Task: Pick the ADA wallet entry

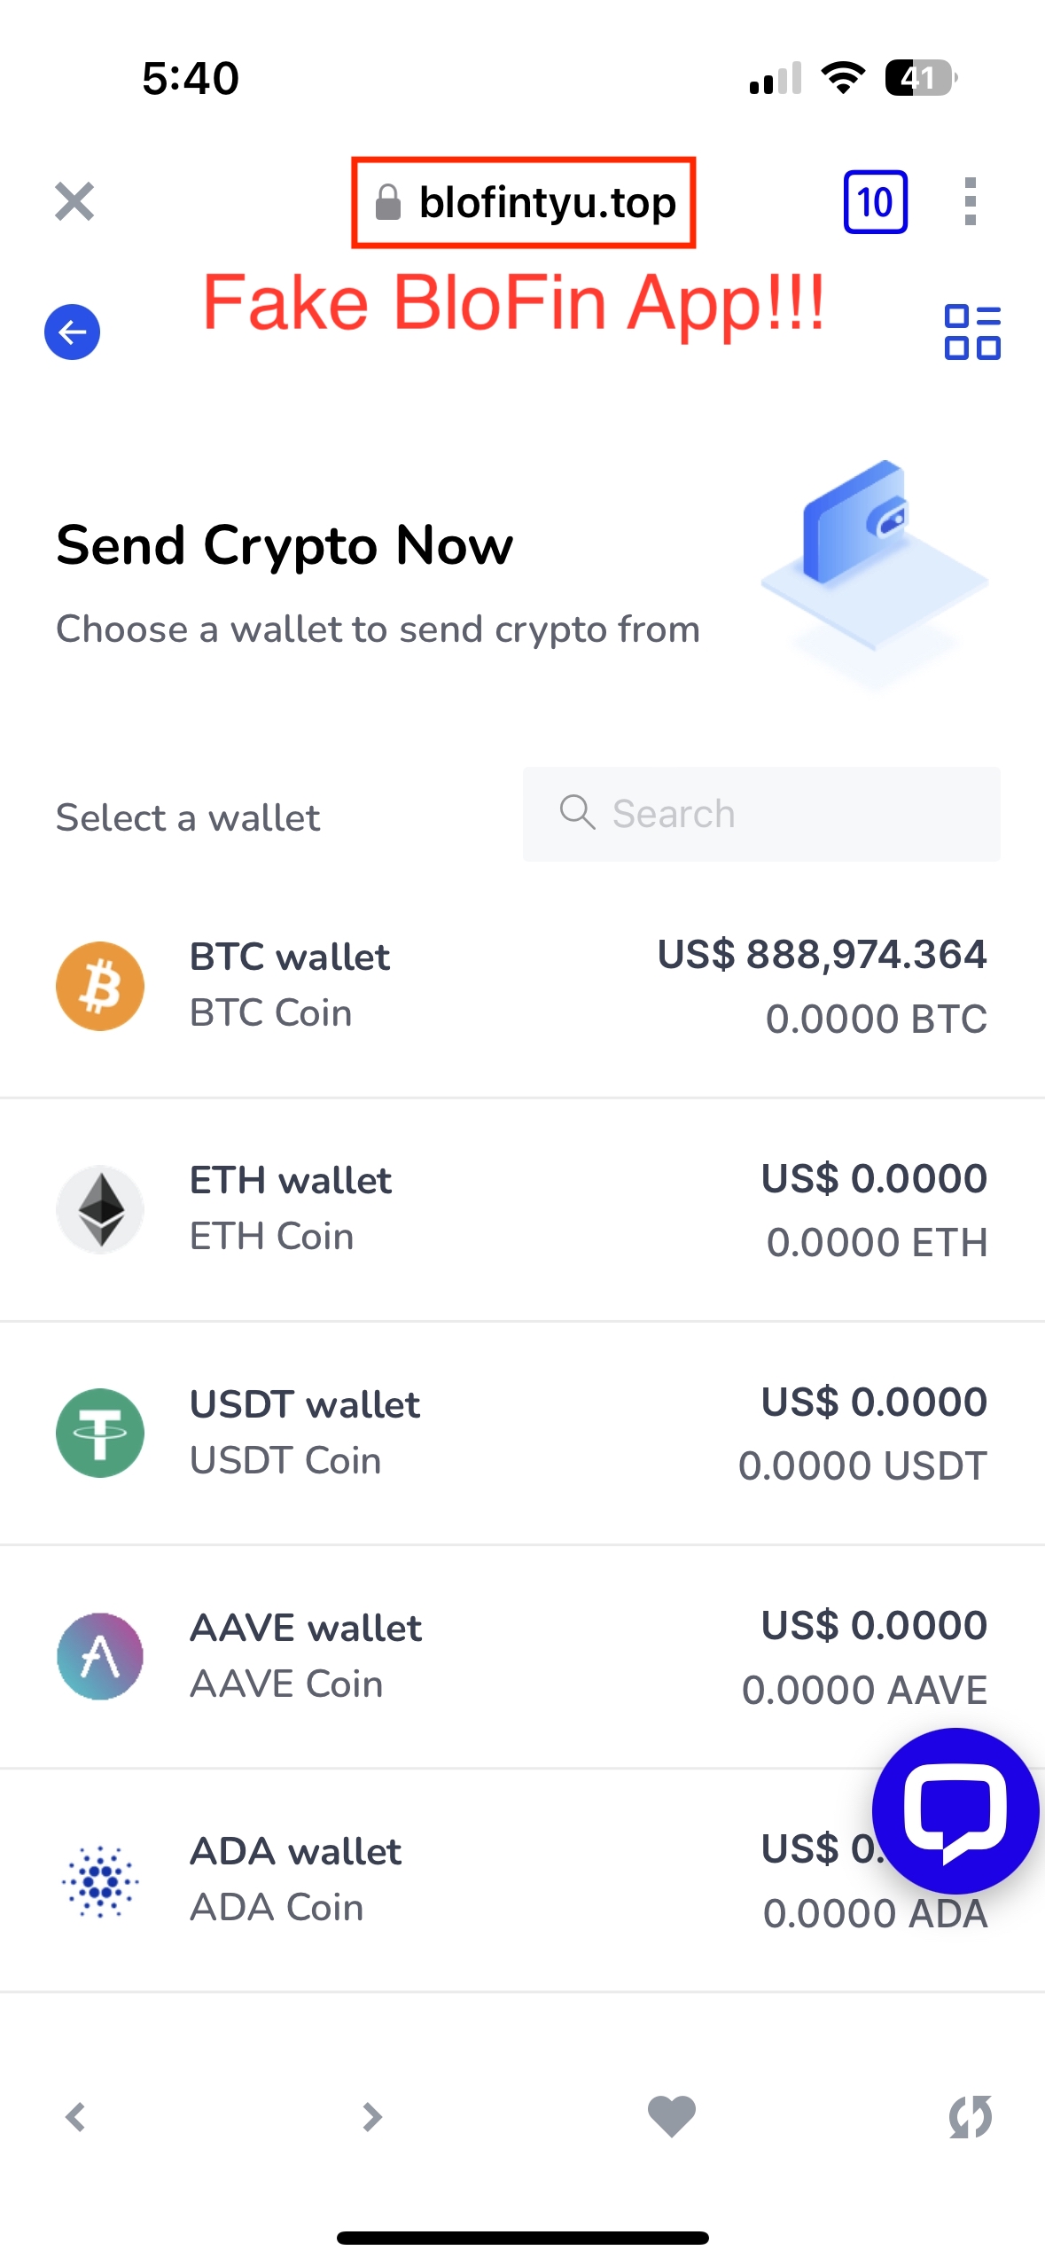Action: [522, 1879]
